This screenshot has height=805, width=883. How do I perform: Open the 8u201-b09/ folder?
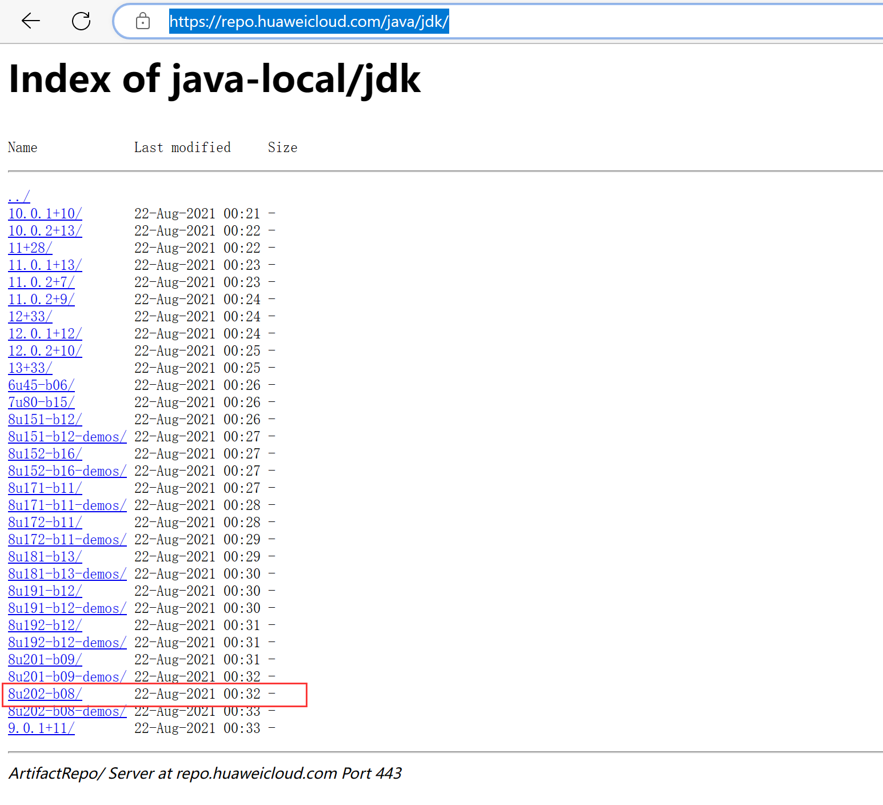coord(45,659)
